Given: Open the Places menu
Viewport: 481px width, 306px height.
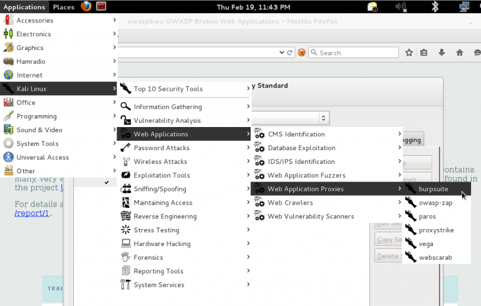Looking at the screenshot, I should pos(63,7).
